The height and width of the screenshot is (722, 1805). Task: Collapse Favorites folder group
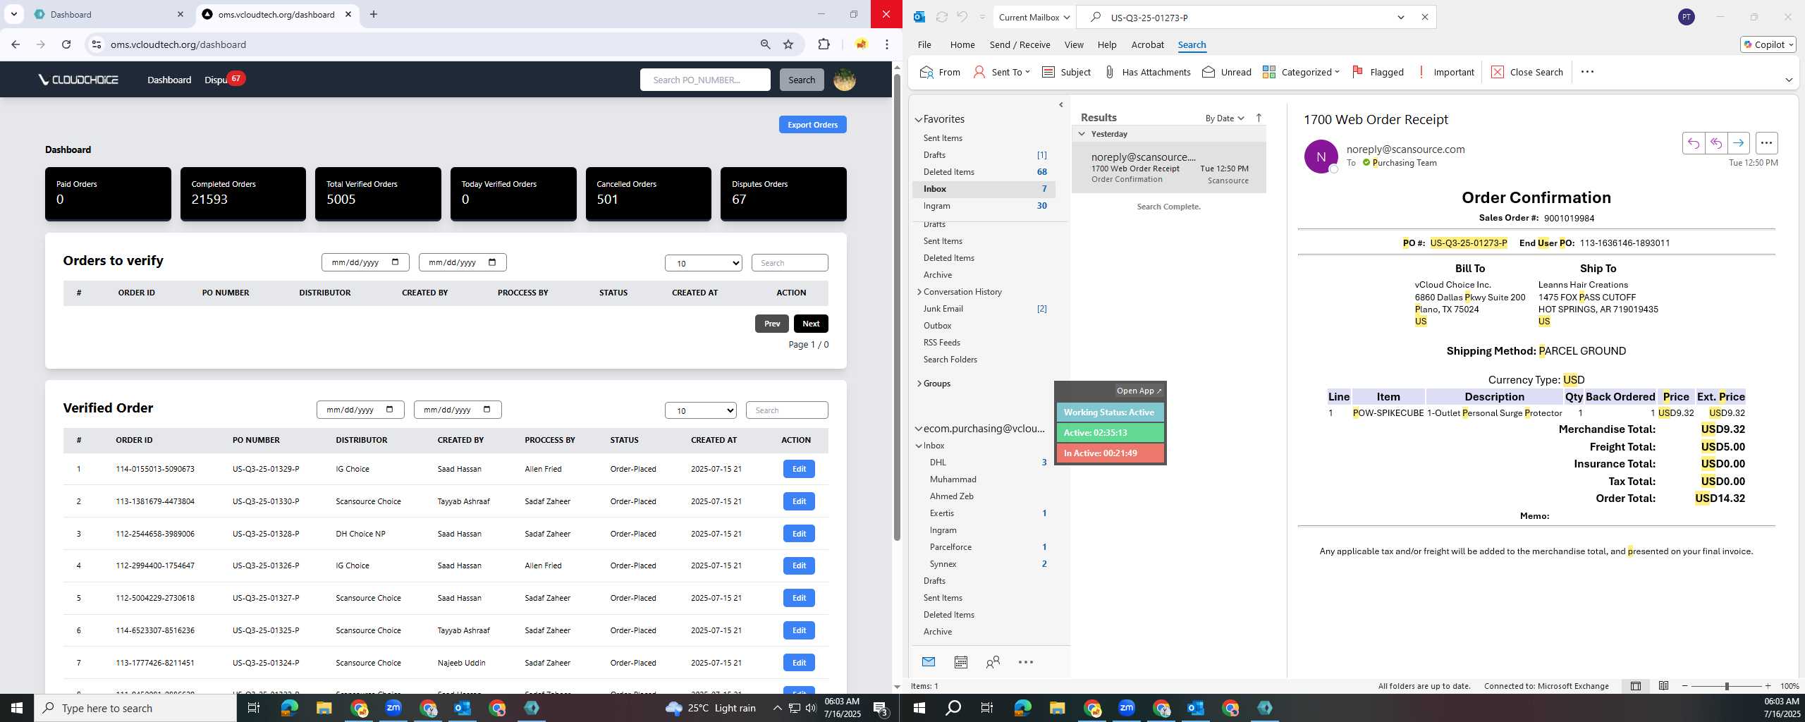pos(919,120)
